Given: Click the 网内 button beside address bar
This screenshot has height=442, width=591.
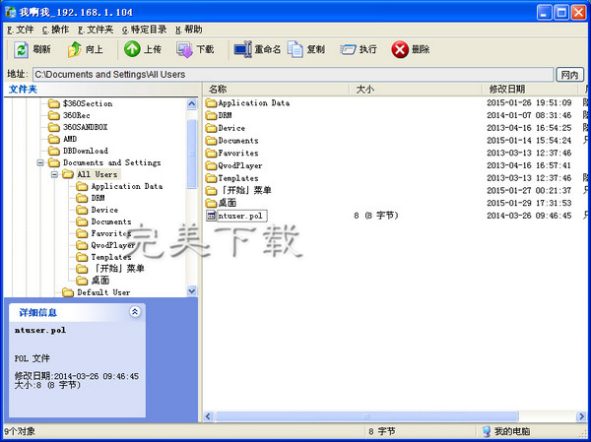Looking at the screenshot, I should coord(569,75).
